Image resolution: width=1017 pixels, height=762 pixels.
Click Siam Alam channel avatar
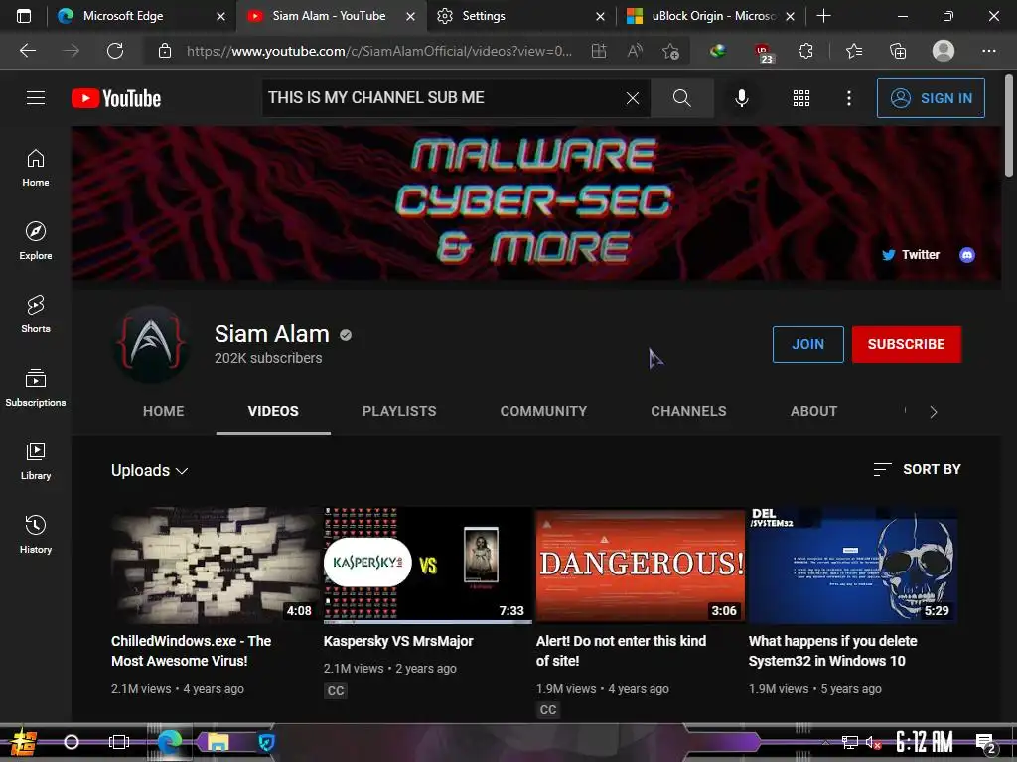click(x=152, y=344)
